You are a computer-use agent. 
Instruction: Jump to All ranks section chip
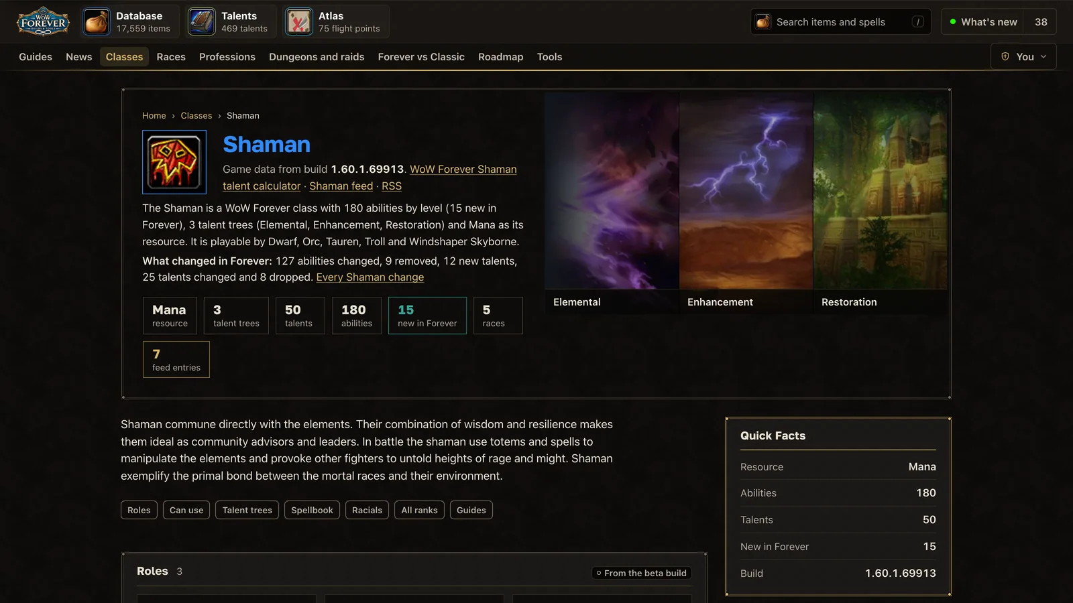(x=419, y=511)
